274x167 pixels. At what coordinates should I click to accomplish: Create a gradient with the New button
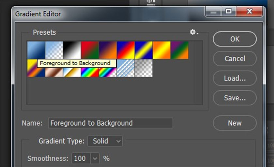point(235,123)
